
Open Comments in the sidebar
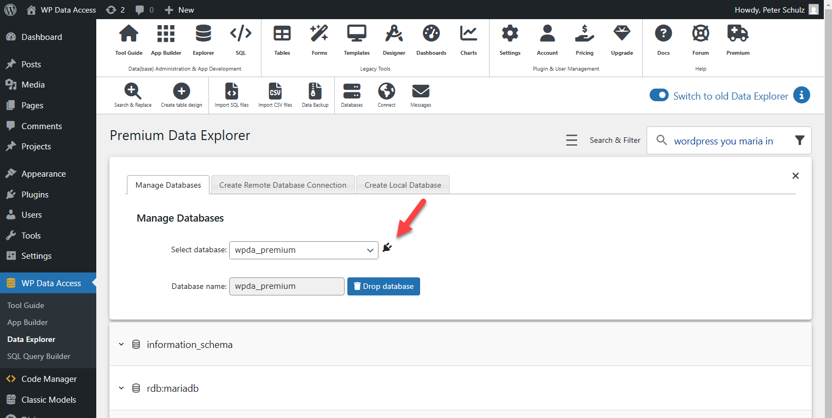pyautogui.click(x=42, y=126)
